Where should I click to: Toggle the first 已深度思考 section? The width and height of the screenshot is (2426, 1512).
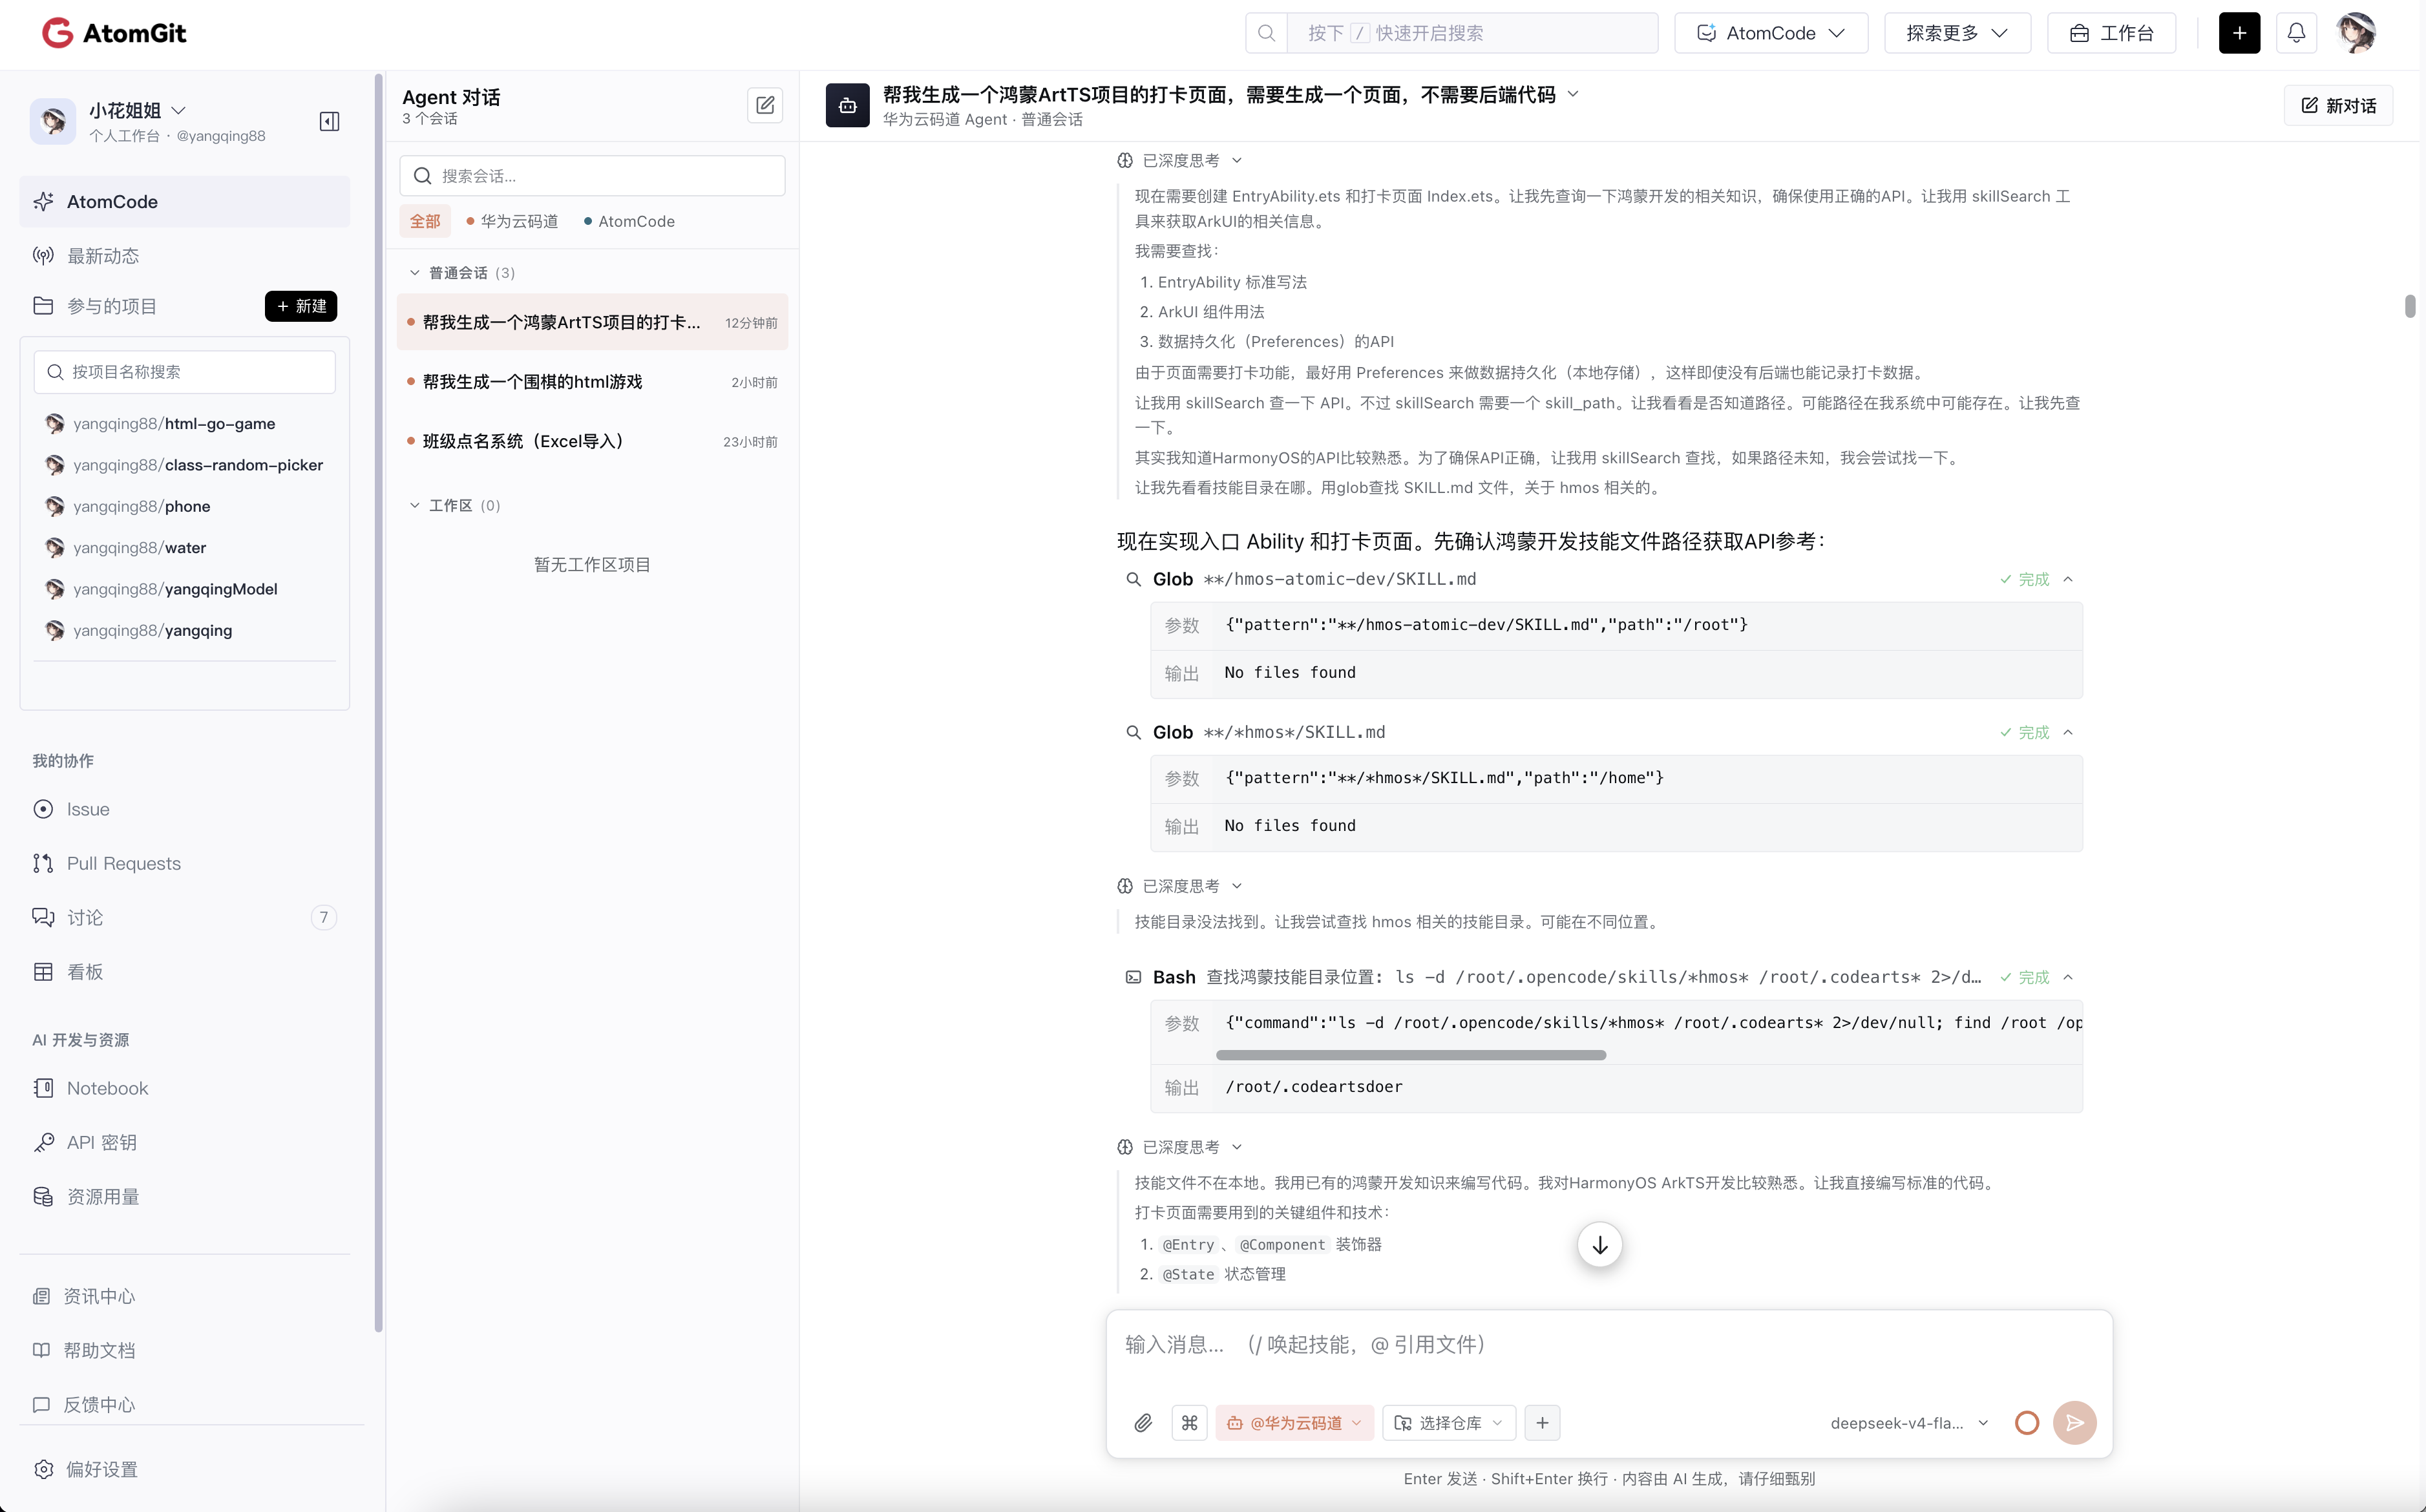(1179, 160)
